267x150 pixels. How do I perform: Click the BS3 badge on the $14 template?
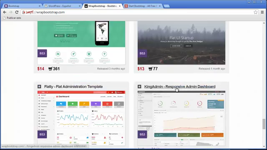point(42,53)
